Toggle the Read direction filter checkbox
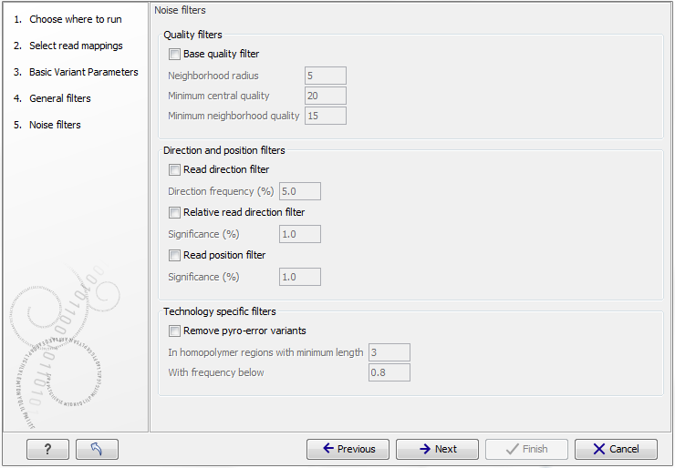Screen dimensions: 675x468 point(175,169)
